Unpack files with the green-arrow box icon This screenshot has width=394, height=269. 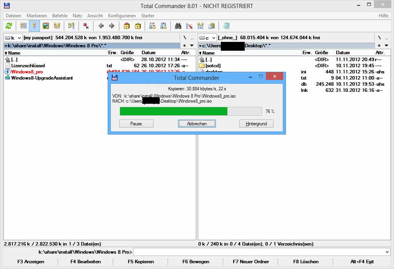tap(138, 26)
